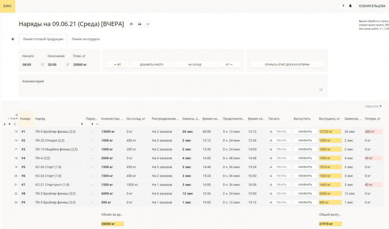The width and height of the screenshot is (389, 229).
Task: Click the 20000 кг plan value
Action: point(80,64)
